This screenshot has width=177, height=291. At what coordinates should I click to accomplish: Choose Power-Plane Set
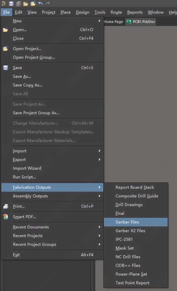pyautogui.click(x=136, y=274)
